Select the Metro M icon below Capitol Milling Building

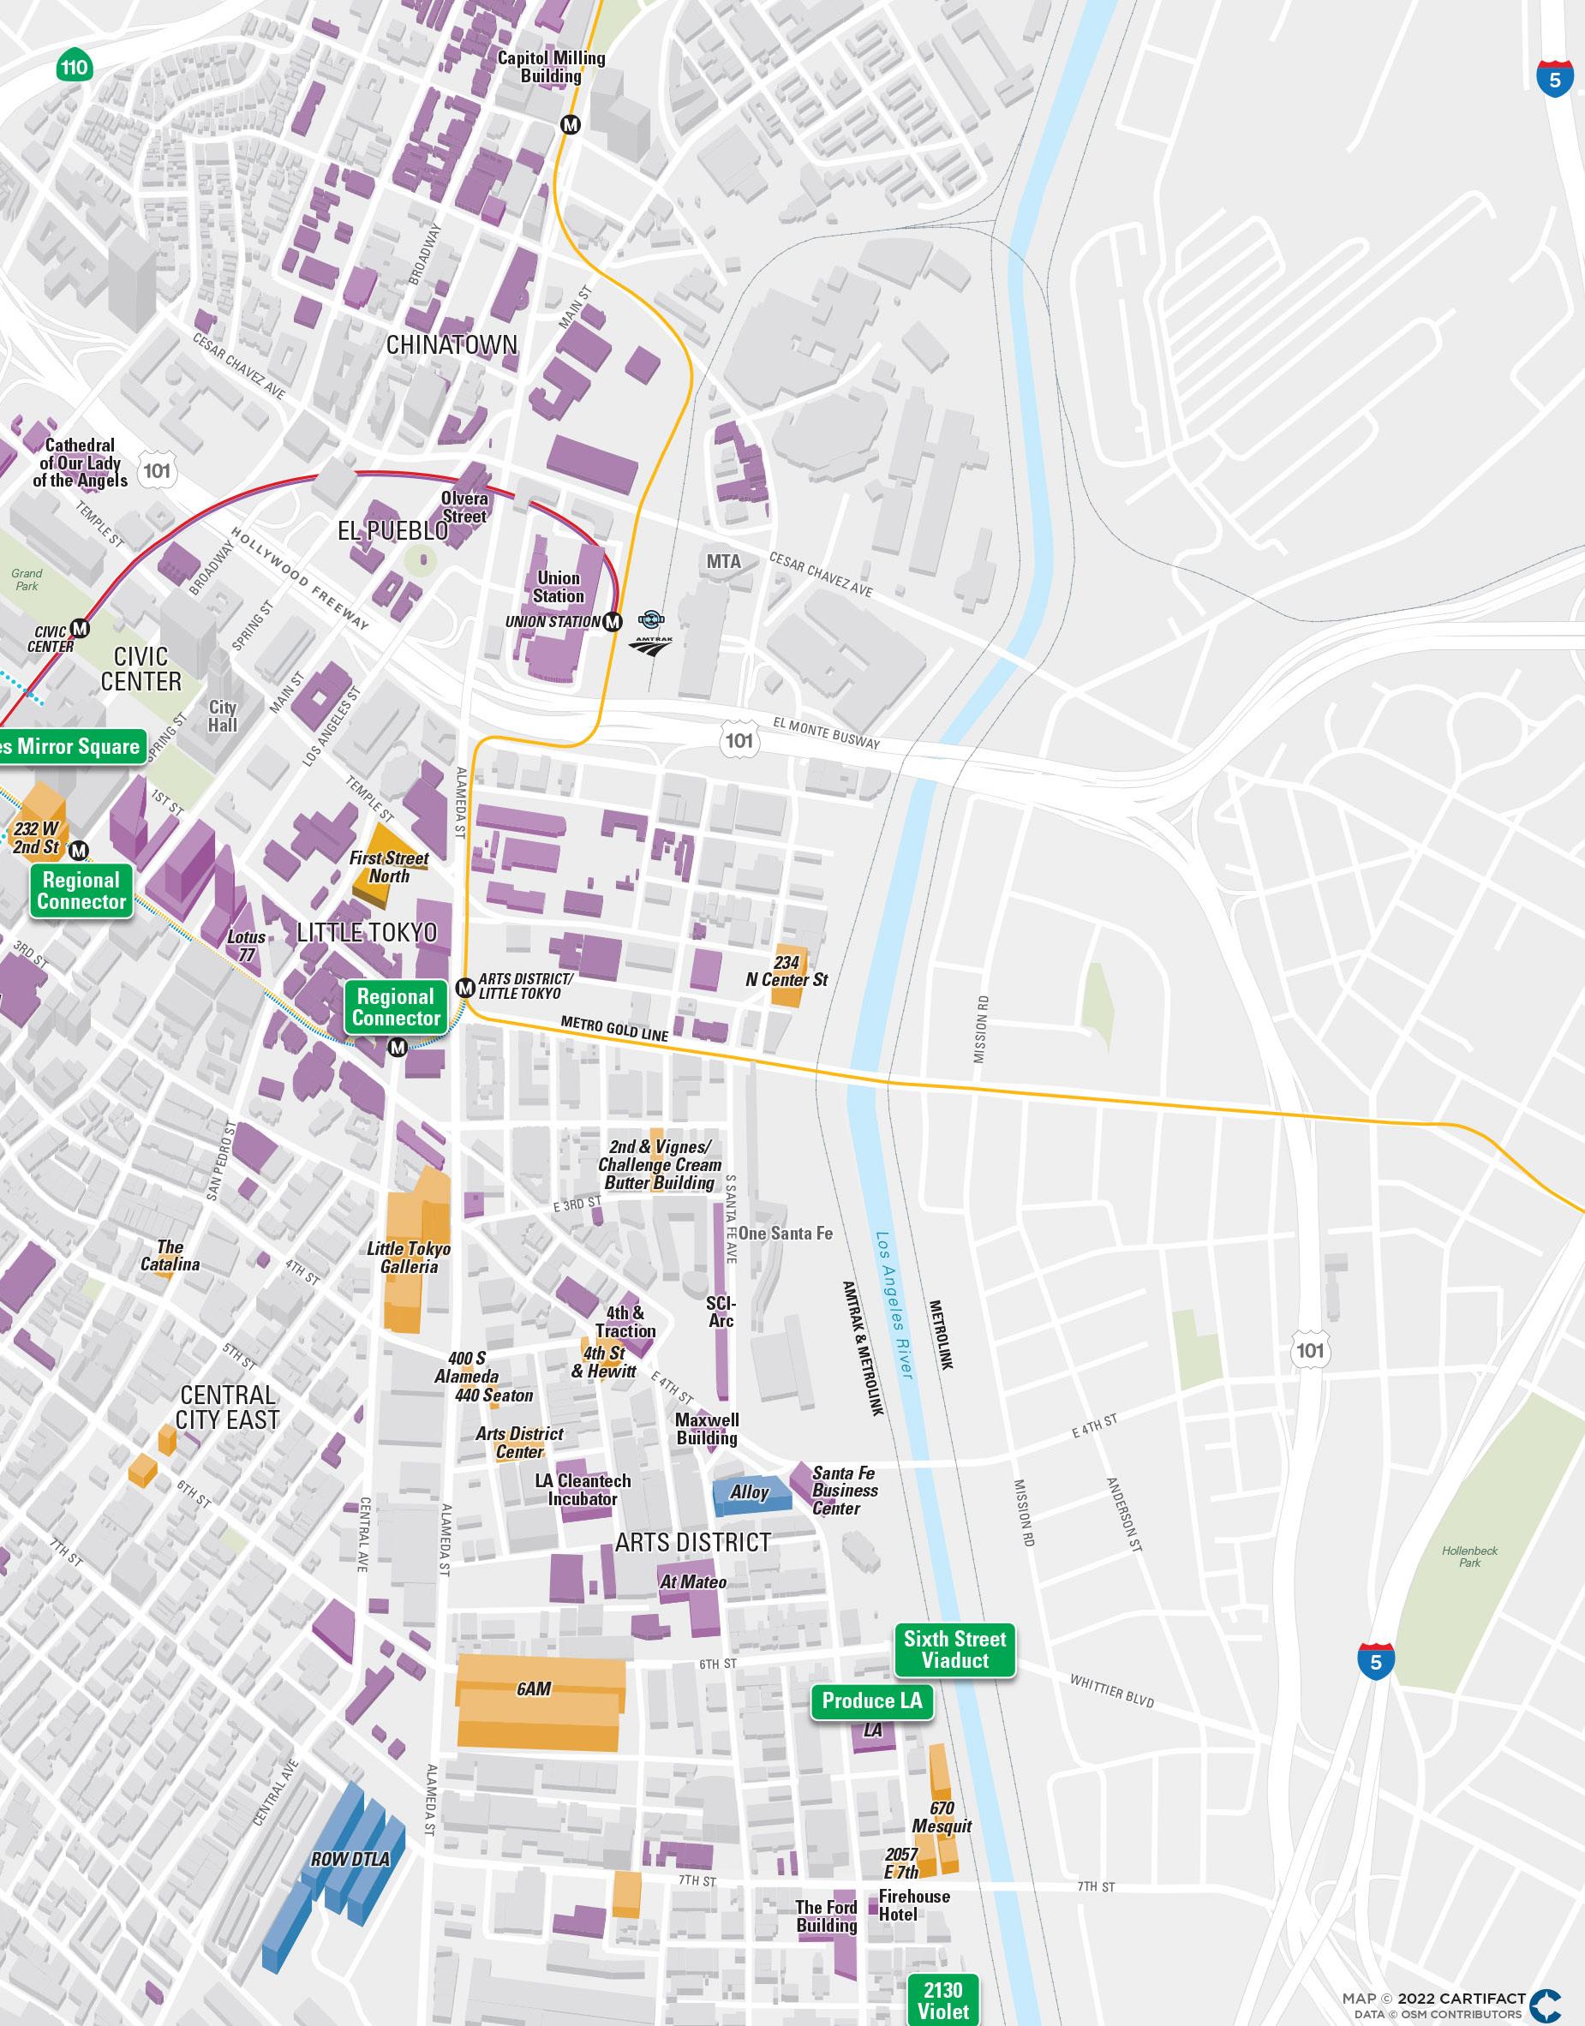[x=571, y=124]
